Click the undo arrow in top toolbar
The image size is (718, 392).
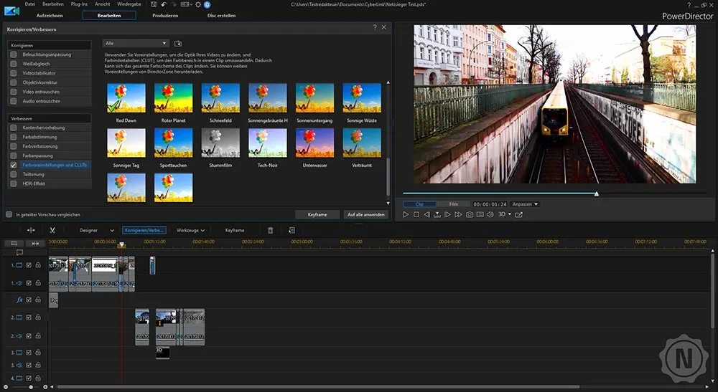click(x=164, y=4)
